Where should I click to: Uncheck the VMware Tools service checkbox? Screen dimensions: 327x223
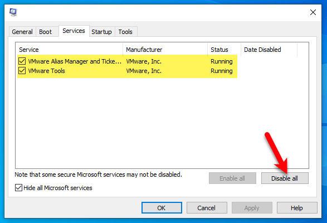(22, 71)
